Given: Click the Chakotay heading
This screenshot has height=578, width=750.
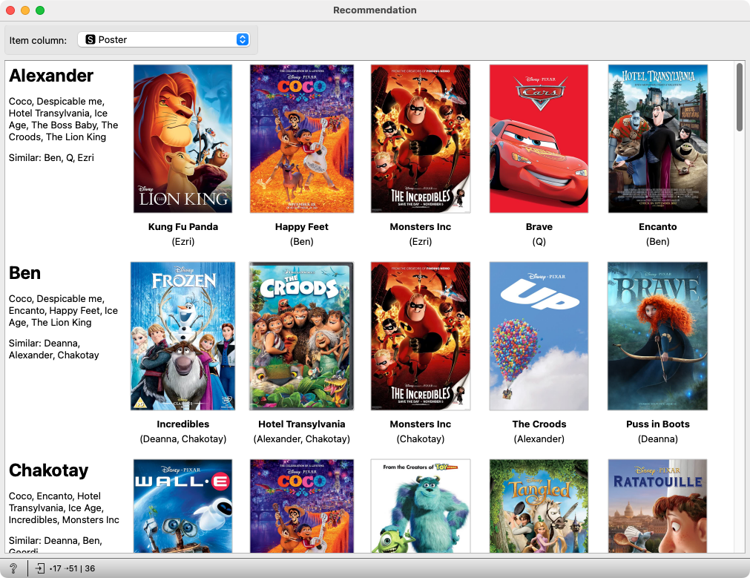Looking at the screenshot, I should coord(48,470).
